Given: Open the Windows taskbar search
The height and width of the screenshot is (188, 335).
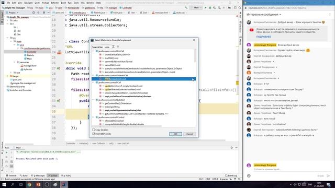Looking at the screenshot, I should point(13,184).
